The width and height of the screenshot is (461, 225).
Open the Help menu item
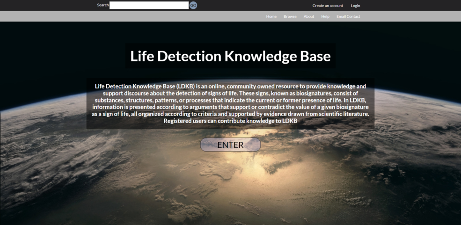(325, 16)
